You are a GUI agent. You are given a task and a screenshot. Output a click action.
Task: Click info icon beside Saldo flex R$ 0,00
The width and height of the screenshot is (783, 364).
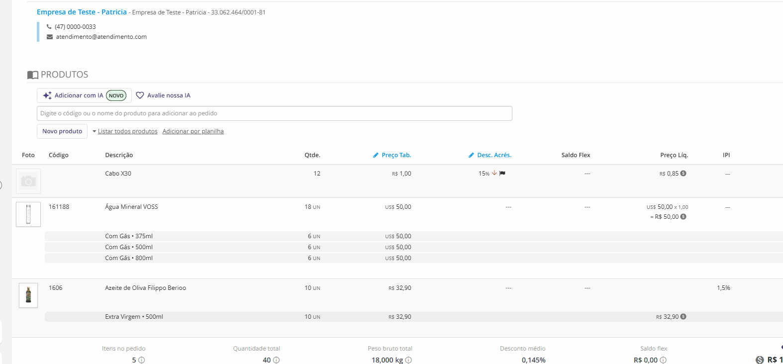click(663, 360)
